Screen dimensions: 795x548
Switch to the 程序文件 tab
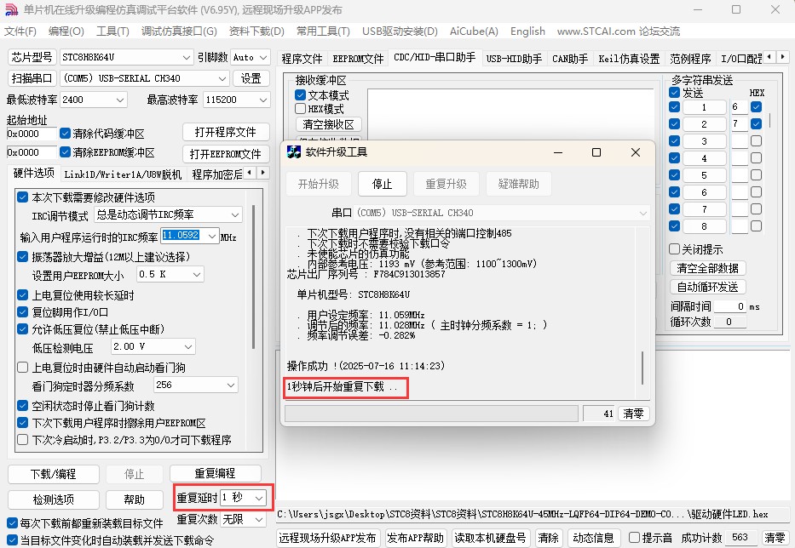pyautogui.click(x=302, y=59)
